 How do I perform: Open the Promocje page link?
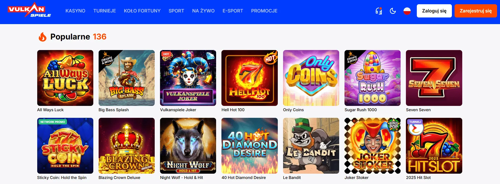point(264,11)
